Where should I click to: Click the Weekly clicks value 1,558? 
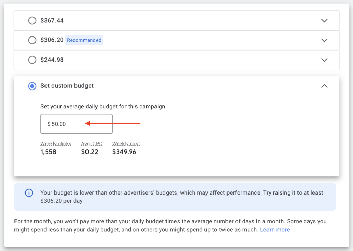(x=48, y=152)
